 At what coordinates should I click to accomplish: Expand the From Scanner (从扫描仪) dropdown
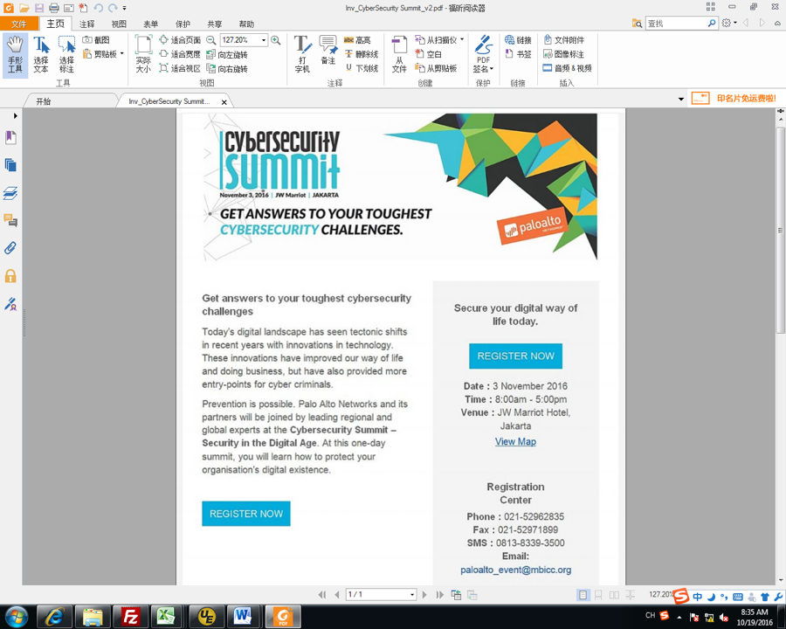(462, 39)
